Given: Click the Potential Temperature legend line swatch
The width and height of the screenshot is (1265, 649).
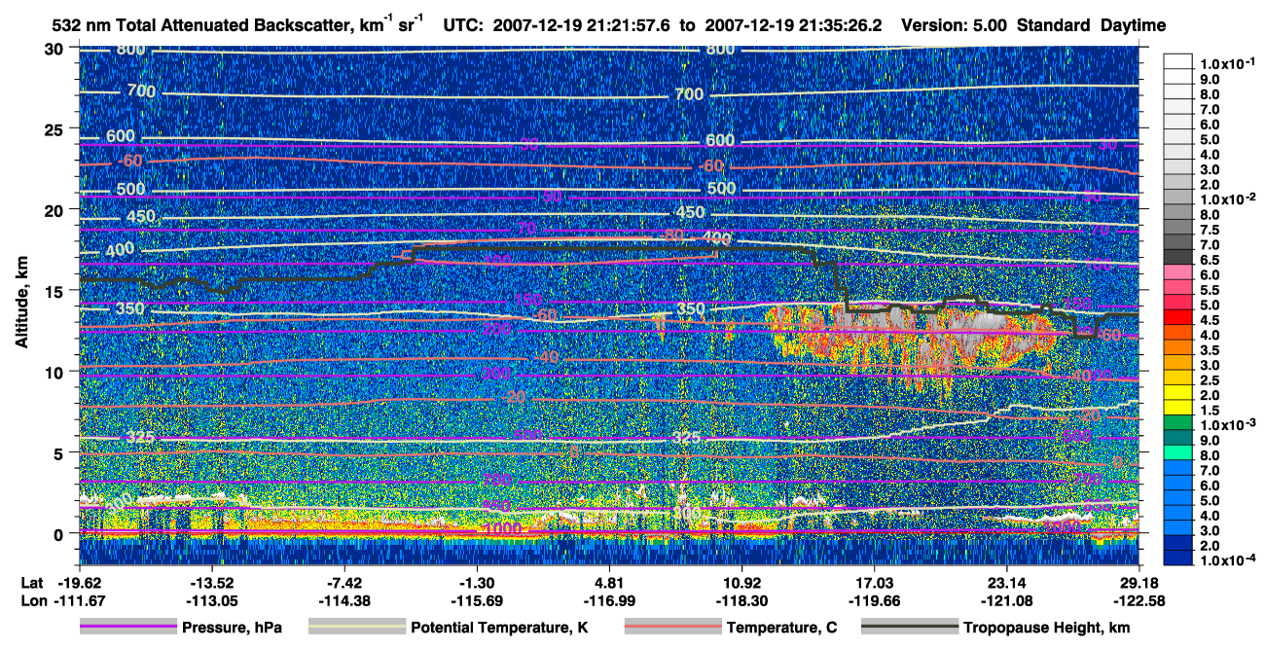Looking at the screenshot, I should pos(356,627).
